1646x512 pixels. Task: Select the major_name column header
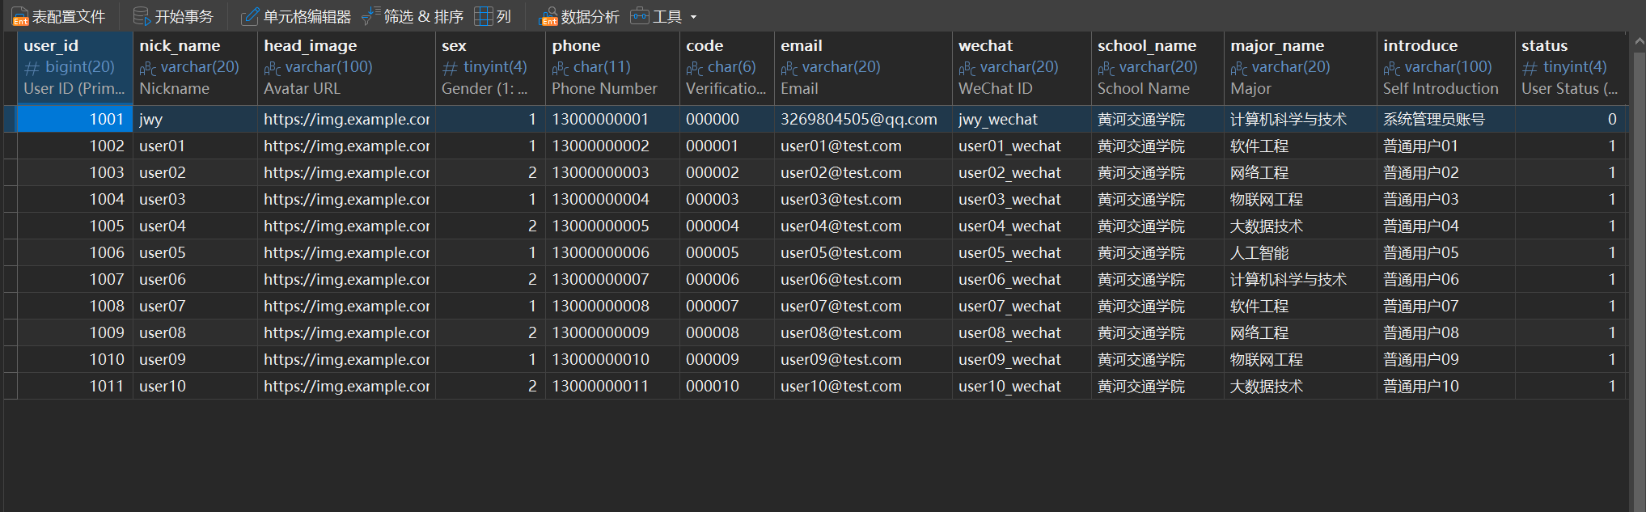click(x=1301, y=68)
